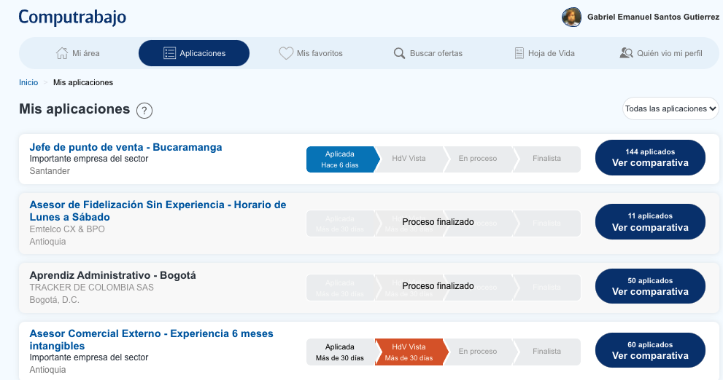This screenshot has width=723, height=380.
Task: Click the list icon in Aplicaciones tab
Action: coord(169,53)
